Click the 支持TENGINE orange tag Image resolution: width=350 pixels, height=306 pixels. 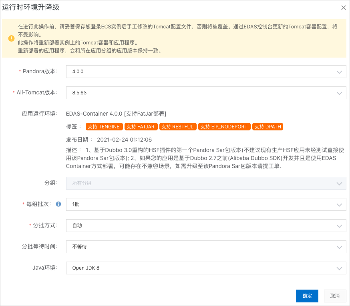tap(104, 126)
